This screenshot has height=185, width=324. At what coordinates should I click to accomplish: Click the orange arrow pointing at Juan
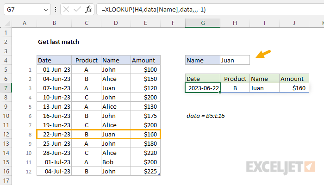pos(263,54)
